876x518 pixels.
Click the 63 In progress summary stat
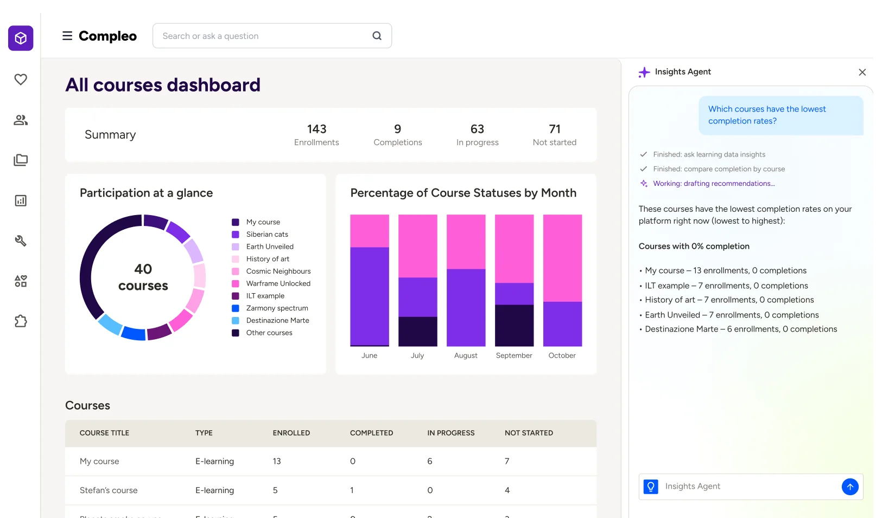tap(478, 135)
